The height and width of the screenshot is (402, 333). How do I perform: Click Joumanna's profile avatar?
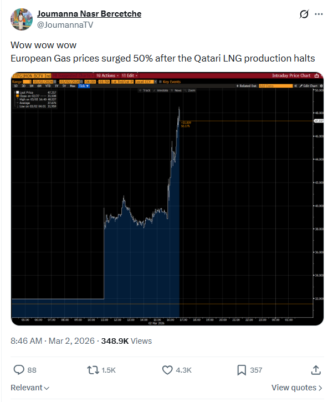[x=21, y=19]
